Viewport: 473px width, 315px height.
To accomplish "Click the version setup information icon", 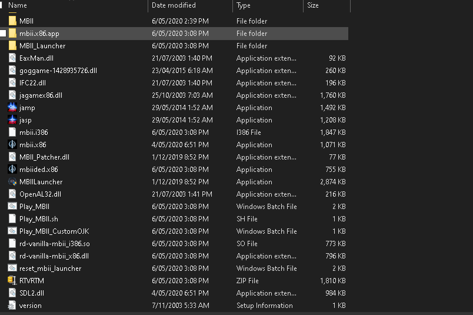I will (12, 306).
